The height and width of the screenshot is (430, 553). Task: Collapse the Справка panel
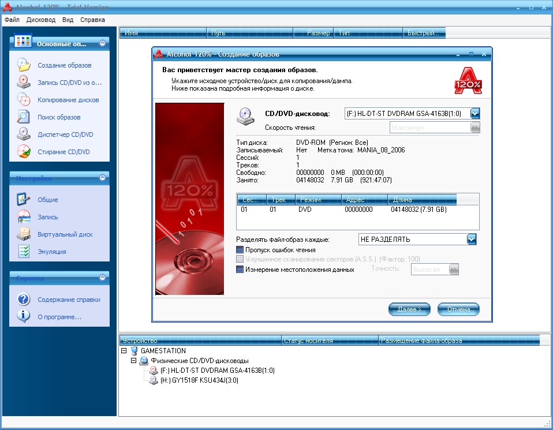(x=102, y=277)
